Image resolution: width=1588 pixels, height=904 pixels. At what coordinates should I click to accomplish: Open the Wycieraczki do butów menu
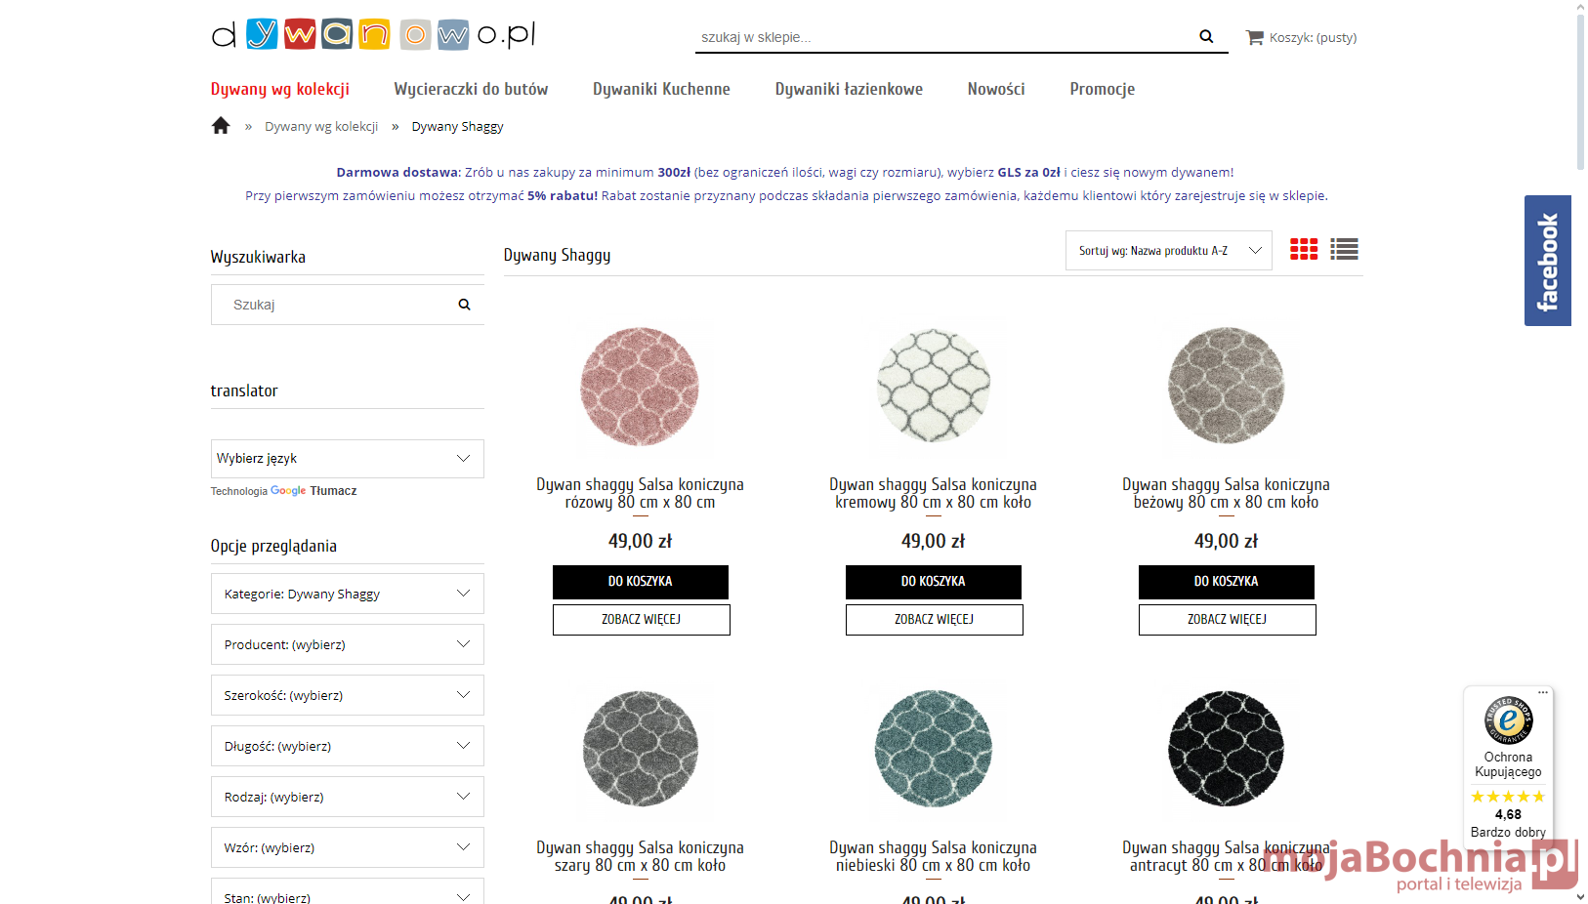(471, 89)
